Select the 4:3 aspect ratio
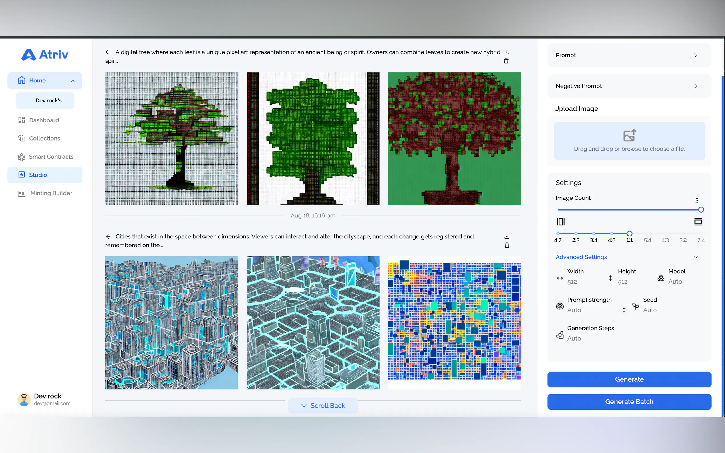Viewport: 725px width, 453px height. pyautogui.click(x=665, y=234)
